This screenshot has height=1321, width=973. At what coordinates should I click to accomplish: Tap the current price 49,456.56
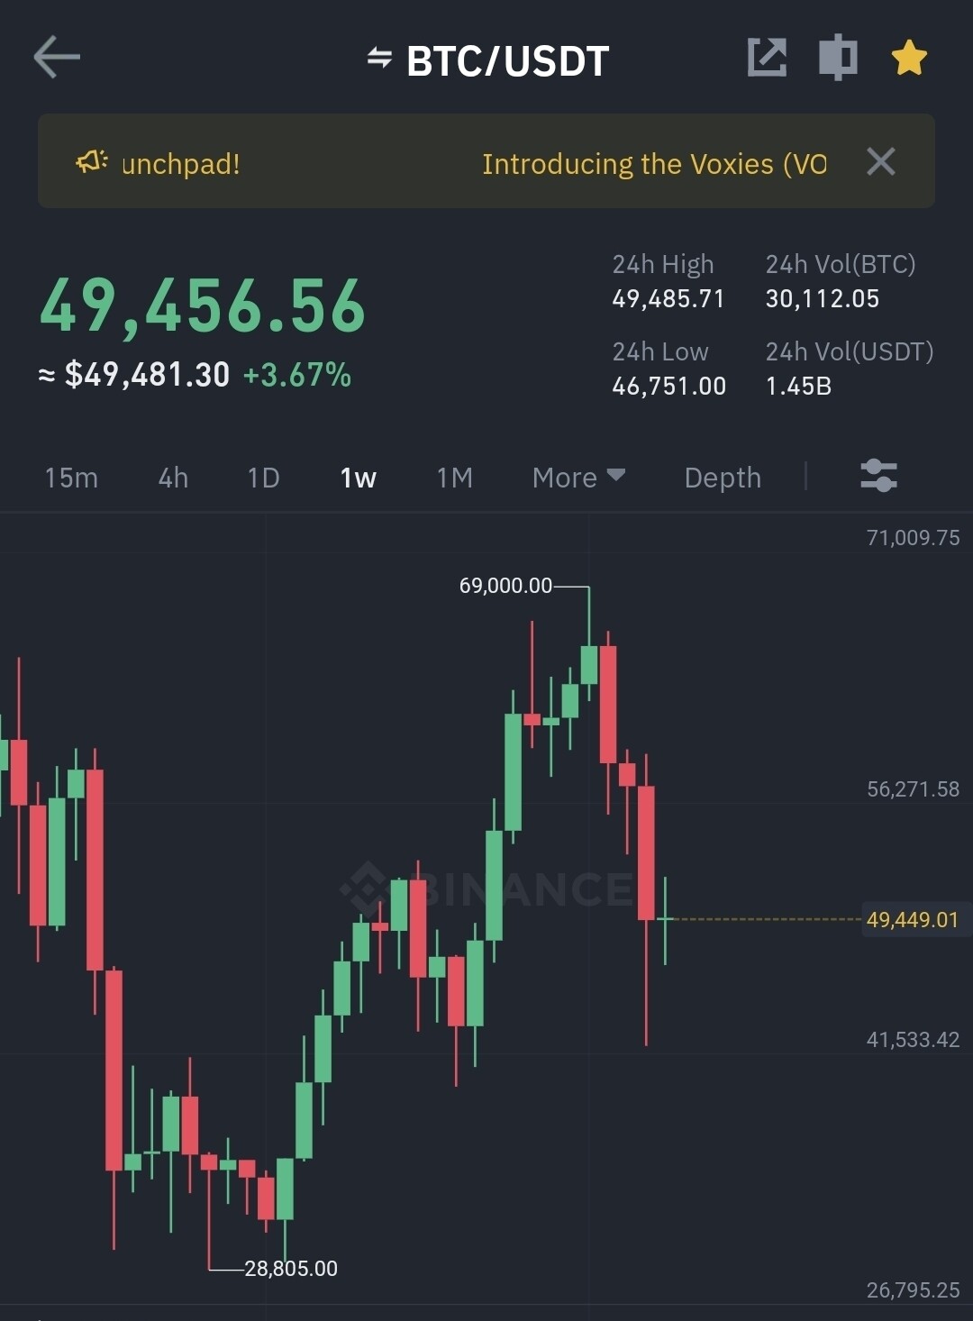(x=203, y=307)
